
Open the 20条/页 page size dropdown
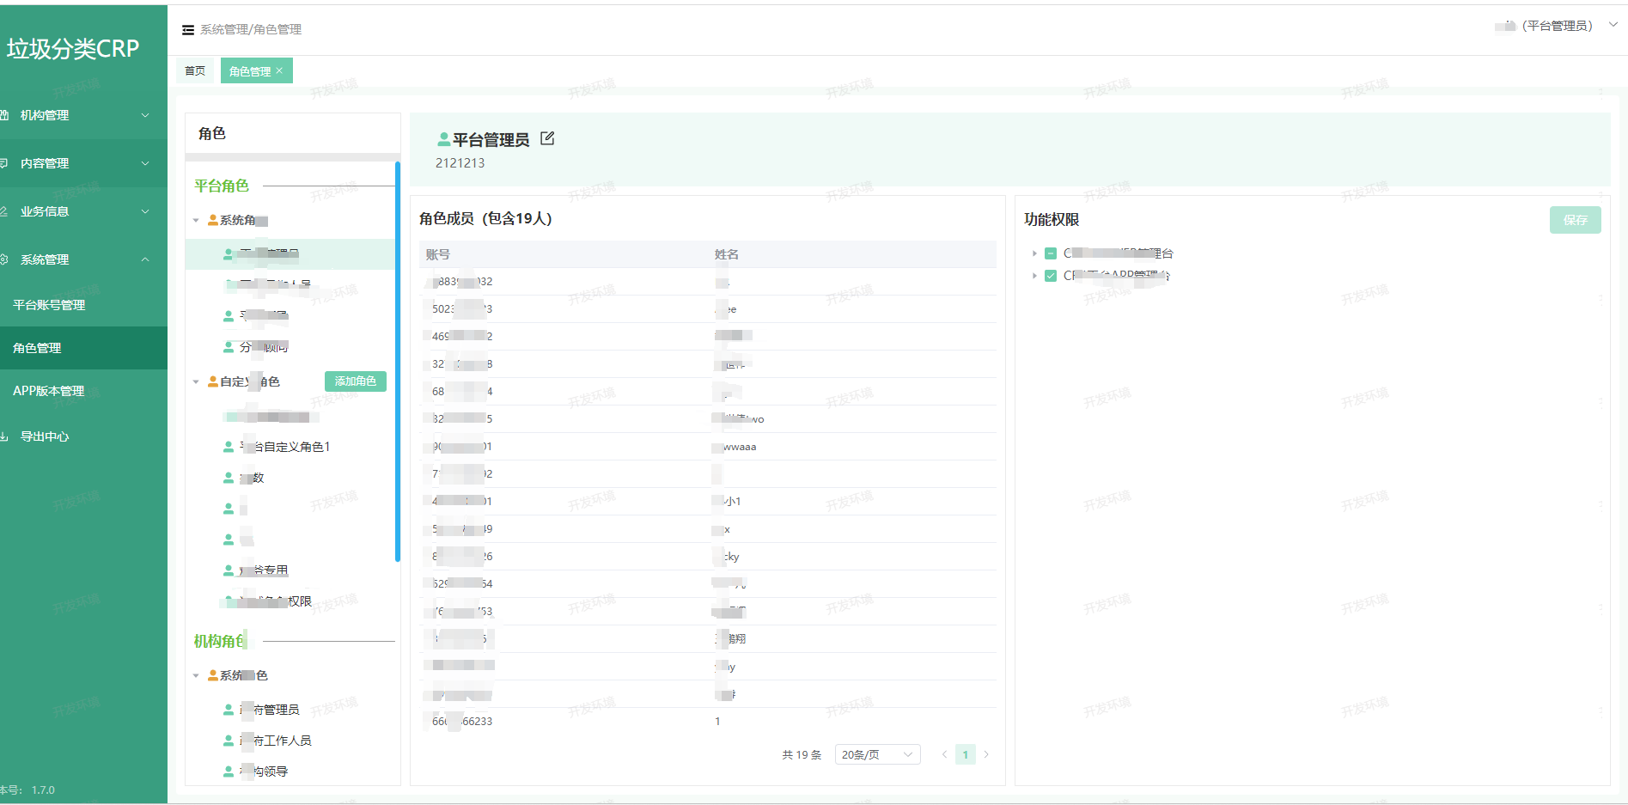(x=877, y=754)
